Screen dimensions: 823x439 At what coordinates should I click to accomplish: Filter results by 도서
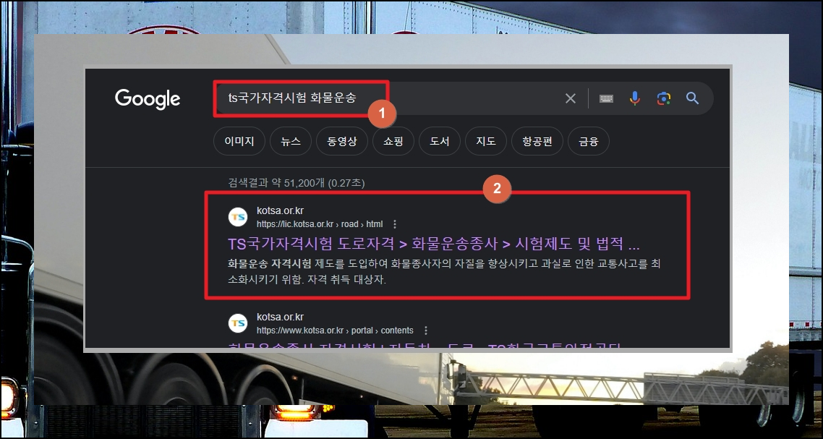coord(440,141)
